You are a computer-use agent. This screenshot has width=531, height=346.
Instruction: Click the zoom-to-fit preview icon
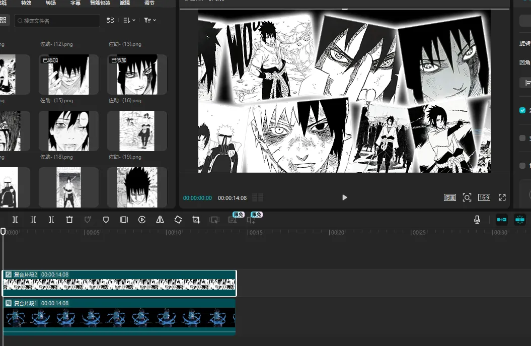[467, 197]
